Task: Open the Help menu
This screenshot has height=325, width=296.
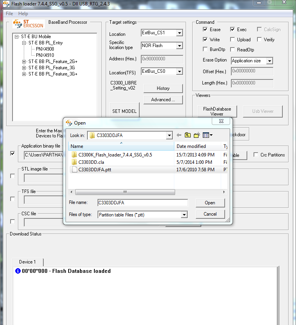Action: click(23, 14)
